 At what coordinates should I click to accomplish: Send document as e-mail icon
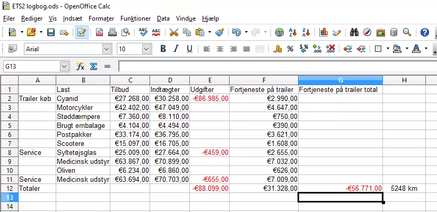tap(64, 32)
